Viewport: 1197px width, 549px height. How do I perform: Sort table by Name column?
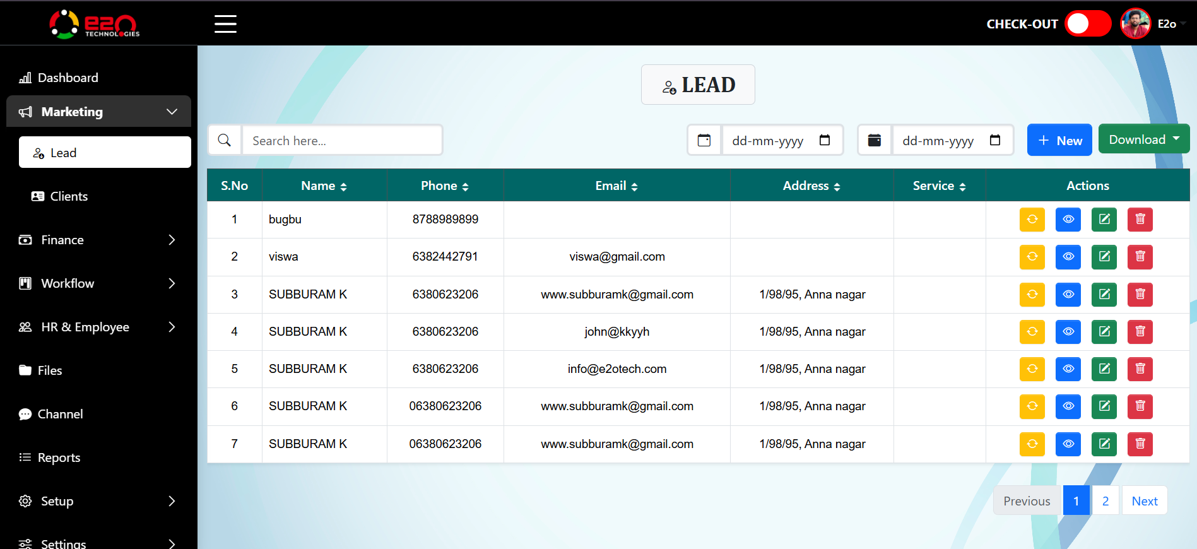[x=324, y=186]
